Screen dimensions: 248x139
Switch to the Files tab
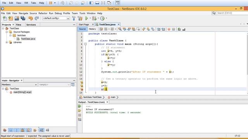pyautogui.click(x=19, y=25)
